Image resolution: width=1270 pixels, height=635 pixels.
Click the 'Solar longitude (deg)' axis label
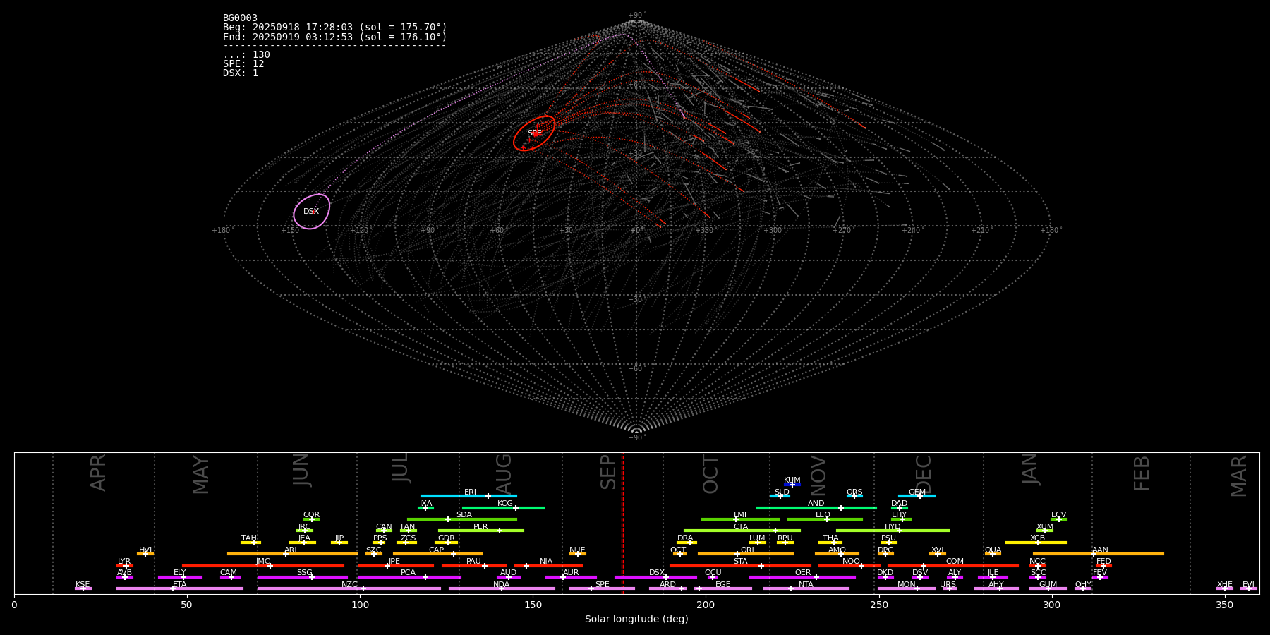636,619
